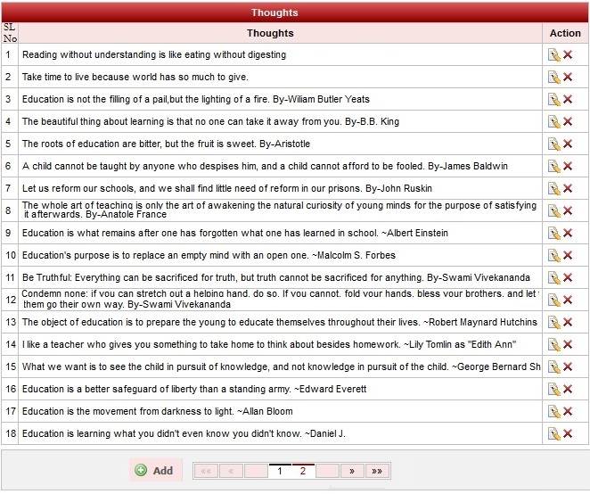The image size is (590, 494).
Task: Delete the James Baldwin quote row
Action: tap(568, 167)
